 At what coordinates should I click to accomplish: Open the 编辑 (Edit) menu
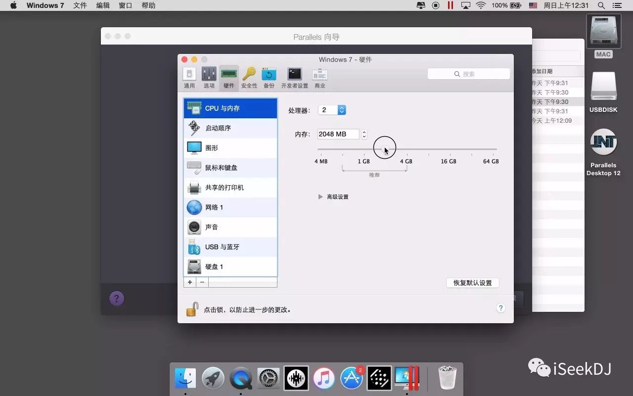(x=103, y=5)
